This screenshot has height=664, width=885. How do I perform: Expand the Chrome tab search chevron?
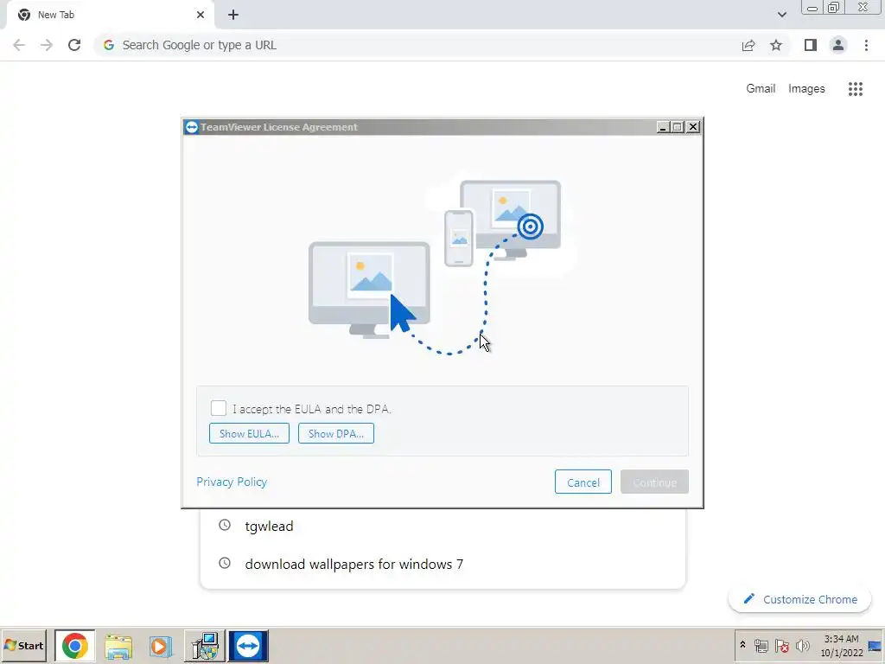[781, 15]
